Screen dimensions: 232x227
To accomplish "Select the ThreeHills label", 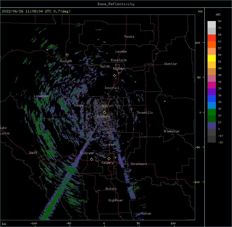I will point(145,113).
